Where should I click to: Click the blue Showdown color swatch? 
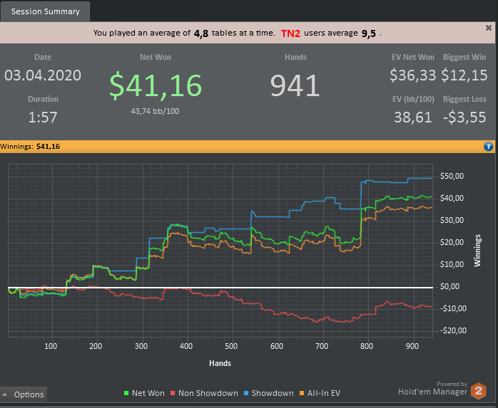(246, 394)
